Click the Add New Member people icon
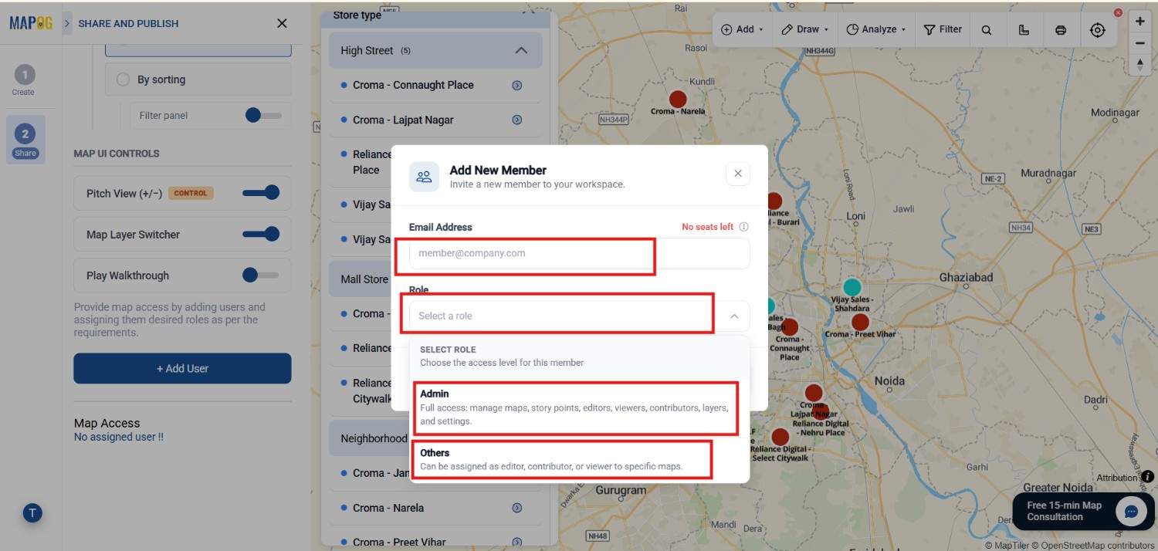Image resolution: width=1158 pixels, height=551 pixels. [424, 176]
